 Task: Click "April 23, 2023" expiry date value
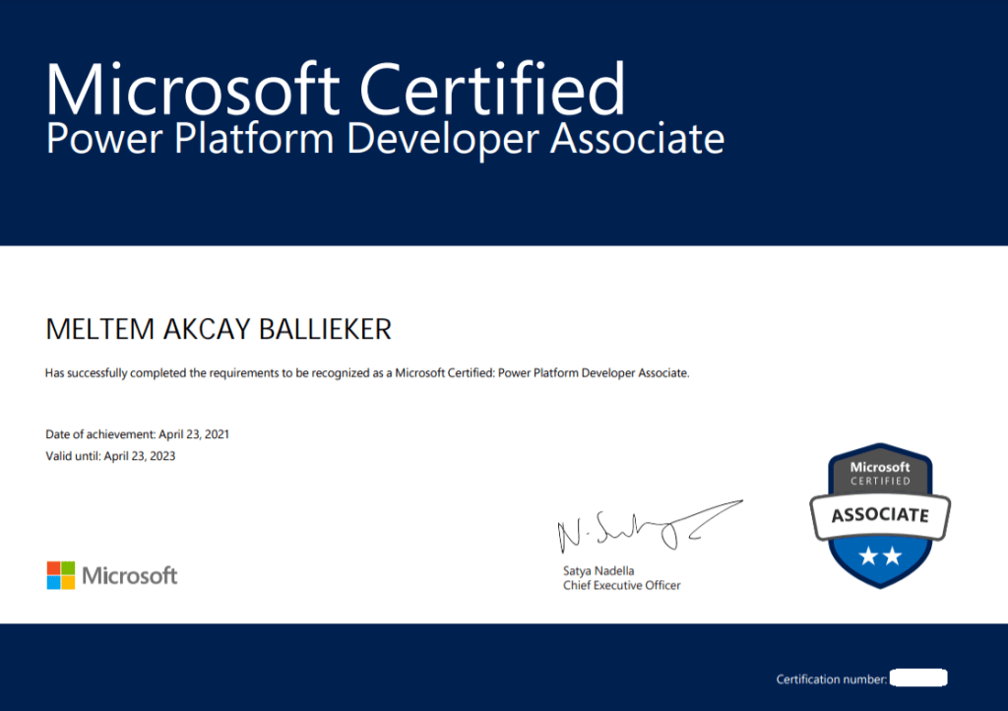[x=139, y=456]
